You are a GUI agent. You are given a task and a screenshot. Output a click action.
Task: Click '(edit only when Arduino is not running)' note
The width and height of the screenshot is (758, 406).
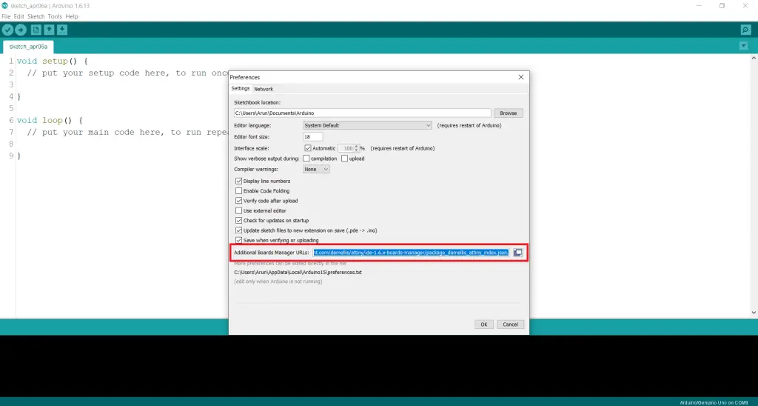tap(278, 282)
